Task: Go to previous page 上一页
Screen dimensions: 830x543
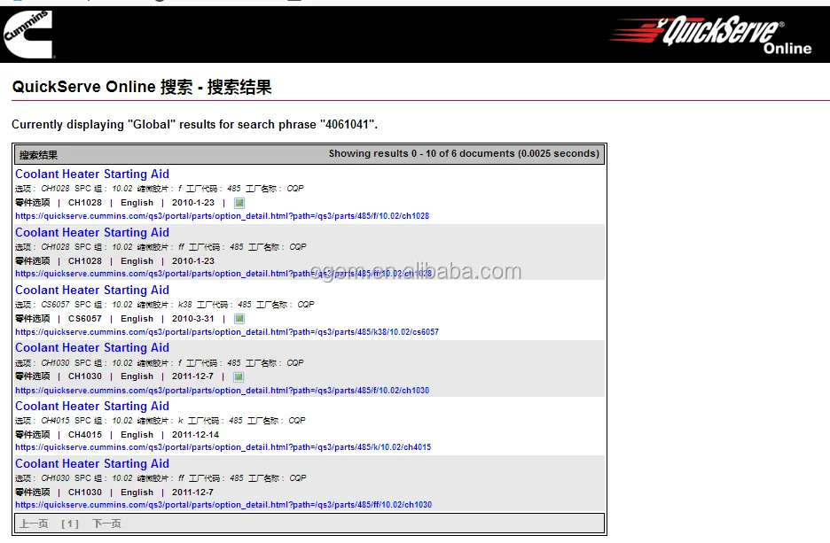Action: pyautogui.click(x=34, y=524)
